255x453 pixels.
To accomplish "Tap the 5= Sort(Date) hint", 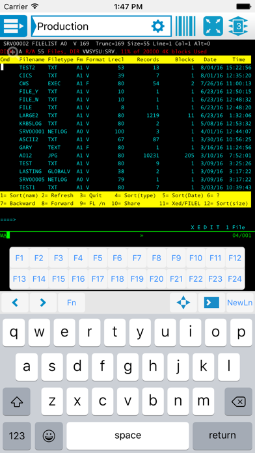I will [x=183, y=195].
